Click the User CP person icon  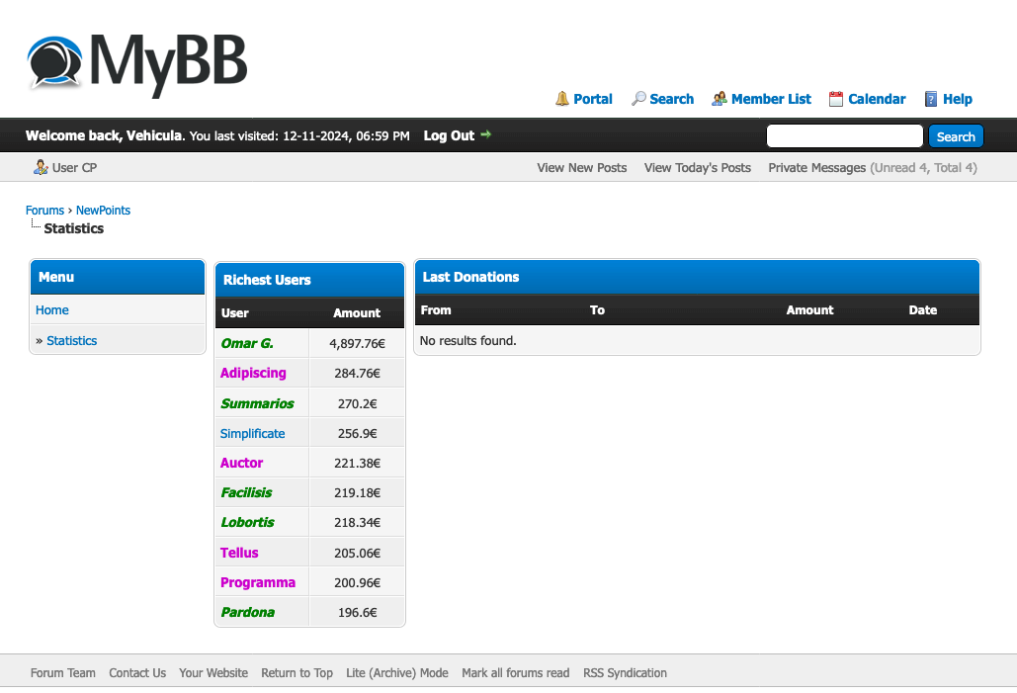(41, 167)
